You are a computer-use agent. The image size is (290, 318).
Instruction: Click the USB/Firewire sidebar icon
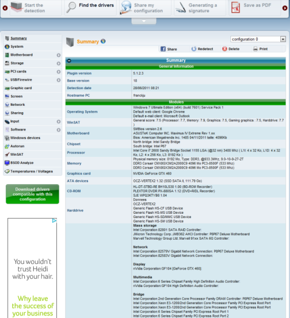[7, 80]
